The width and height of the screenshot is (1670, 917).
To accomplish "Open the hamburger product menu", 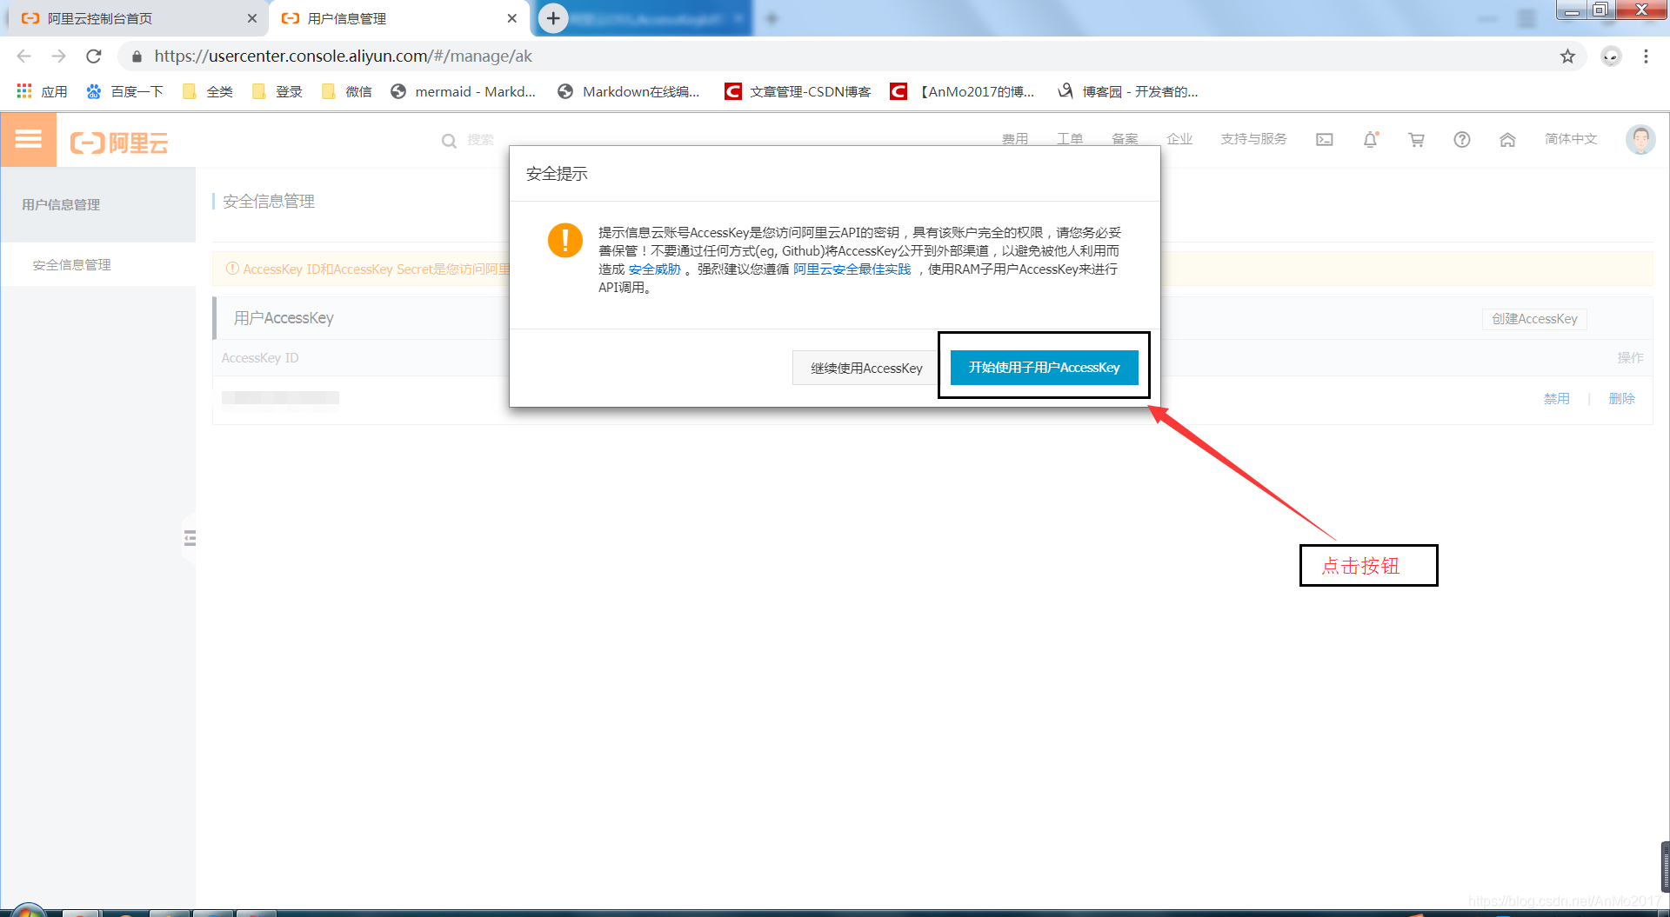I will [x=29, y=139].
